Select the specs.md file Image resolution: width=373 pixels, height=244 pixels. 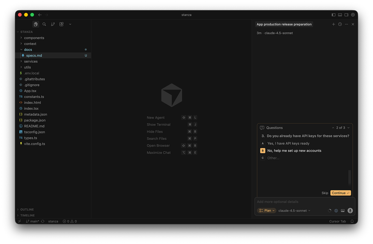(x=34, y=55)
